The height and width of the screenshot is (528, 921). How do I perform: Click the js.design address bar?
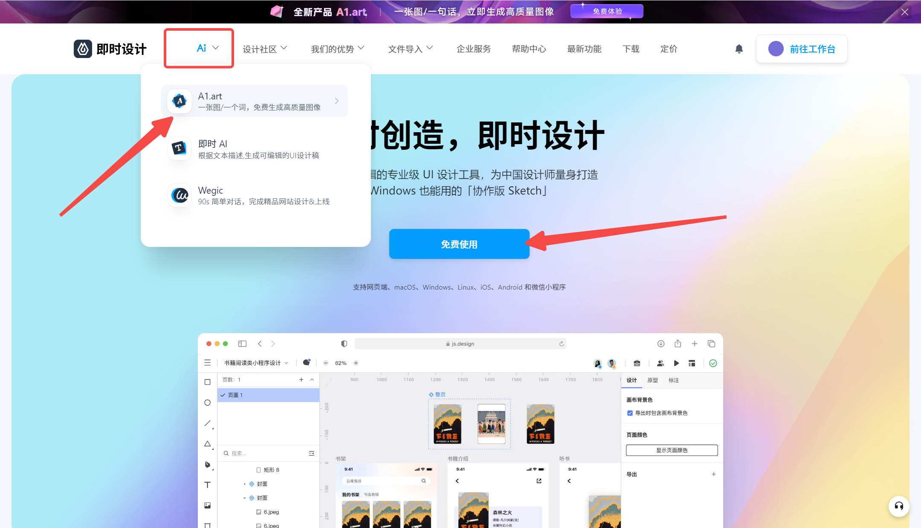coord(460,344)
